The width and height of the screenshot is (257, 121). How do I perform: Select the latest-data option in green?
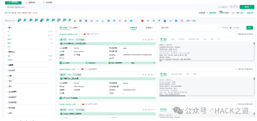click(213, 13)
